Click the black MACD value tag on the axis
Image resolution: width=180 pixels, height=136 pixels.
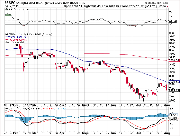[x=173, y=118]
